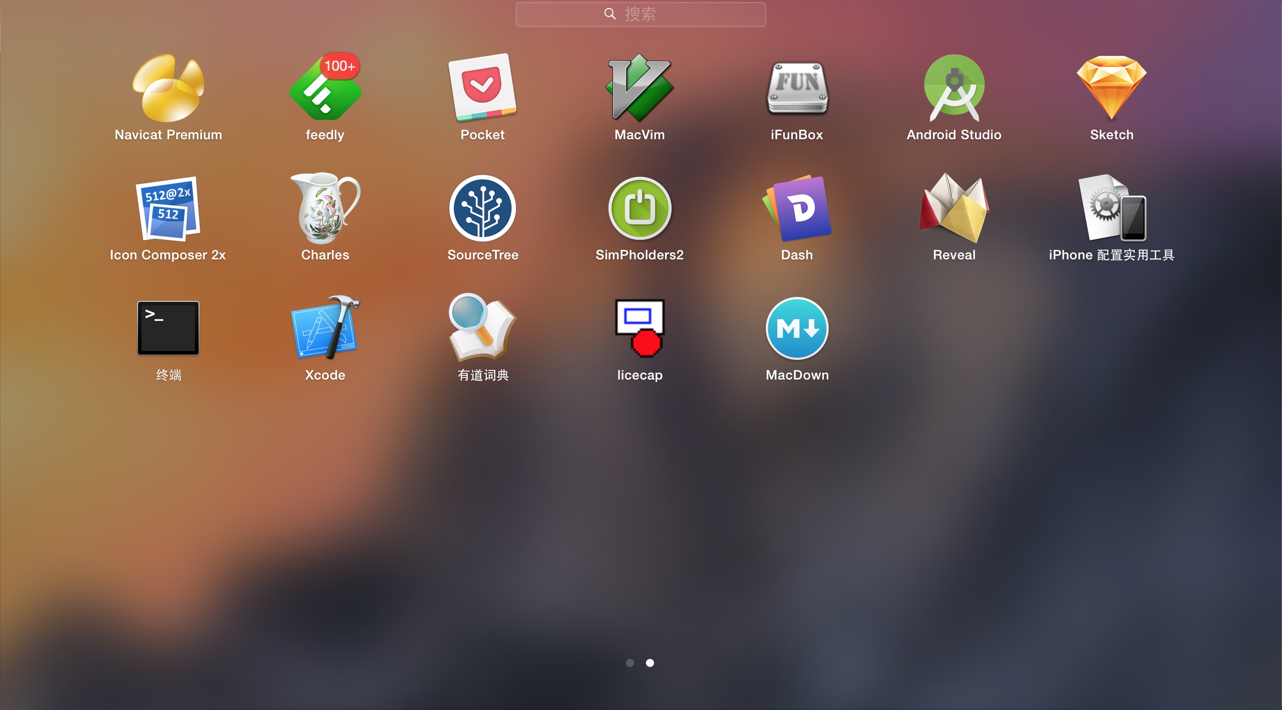Open 有道词典 dictionary icon

(x=482, y=328)
